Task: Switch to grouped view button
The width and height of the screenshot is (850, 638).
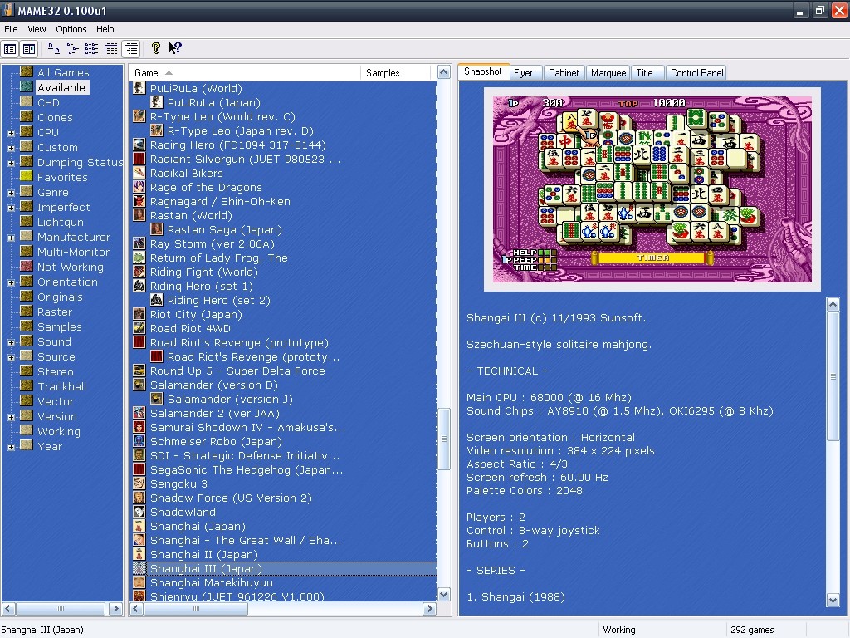Action: point(130,49)
